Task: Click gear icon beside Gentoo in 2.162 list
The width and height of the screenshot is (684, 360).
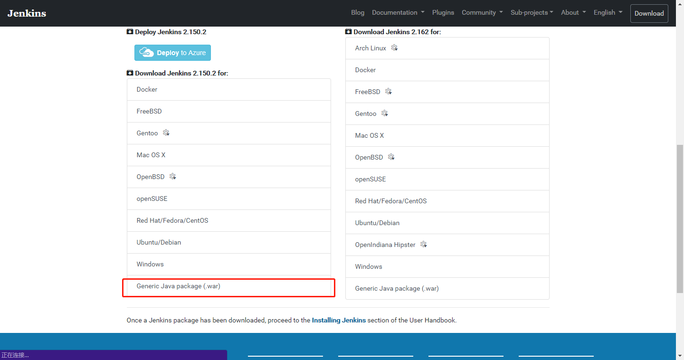Action: point(385,114)
